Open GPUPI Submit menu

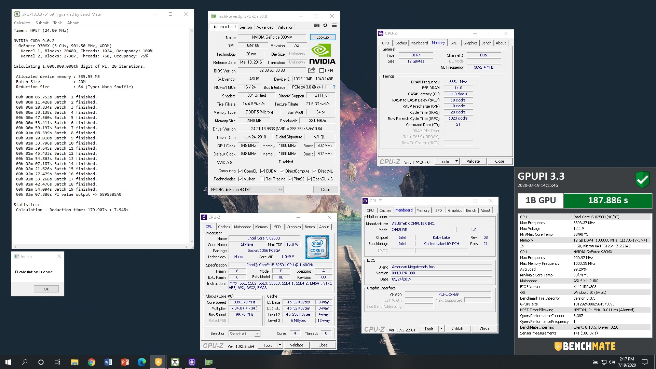coord(42,23)
